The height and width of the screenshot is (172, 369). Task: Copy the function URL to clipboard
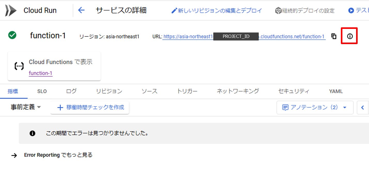coord(334,36)
